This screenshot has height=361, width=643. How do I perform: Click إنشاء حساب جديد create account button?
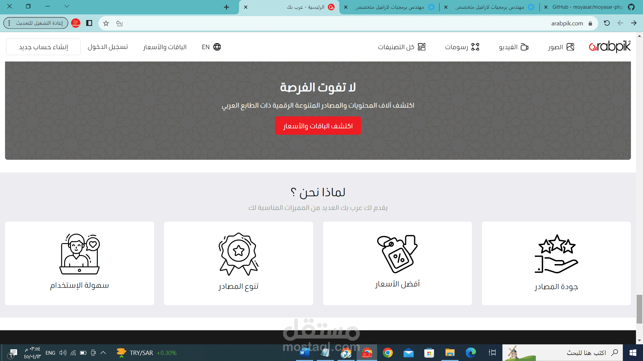[x=43, y=47]
